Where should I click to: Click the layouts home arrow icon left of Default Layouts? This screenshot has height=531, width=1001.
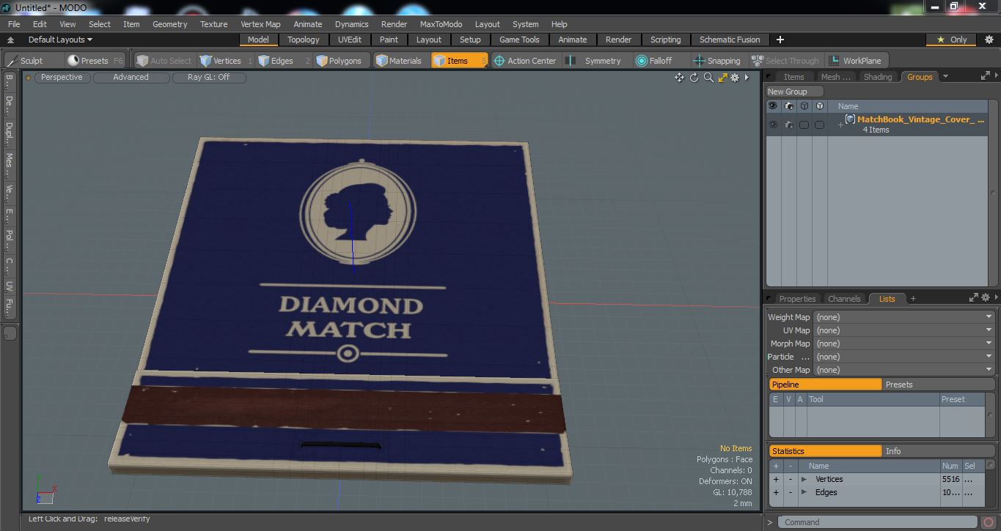(10, 40)
